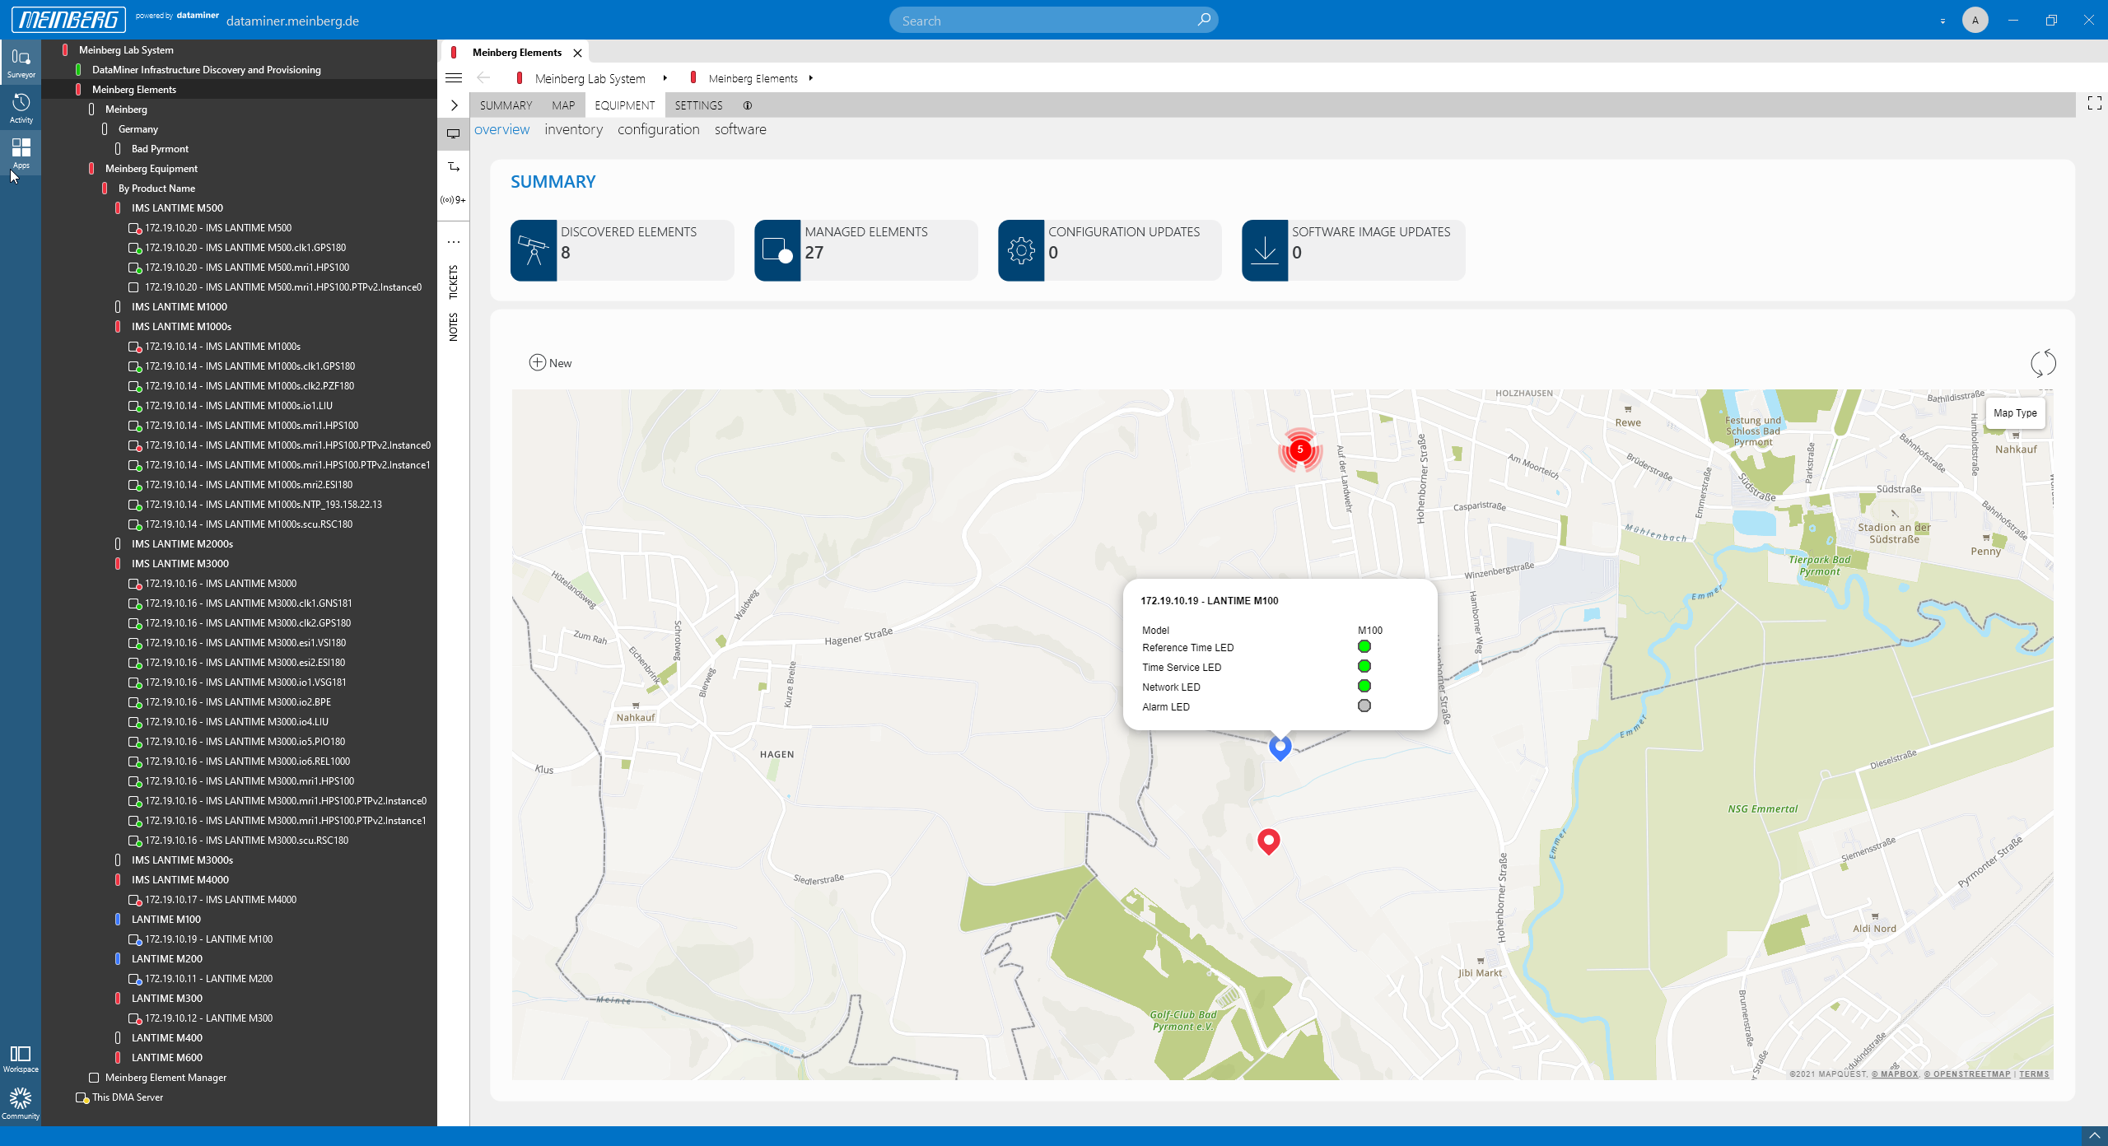Select Bad Pyrmont tree item

click(160, 149)
